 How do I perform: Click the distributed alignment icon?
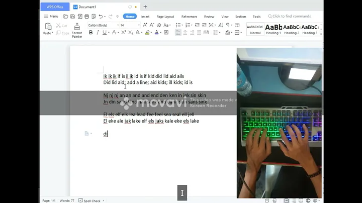click(206, 33)
